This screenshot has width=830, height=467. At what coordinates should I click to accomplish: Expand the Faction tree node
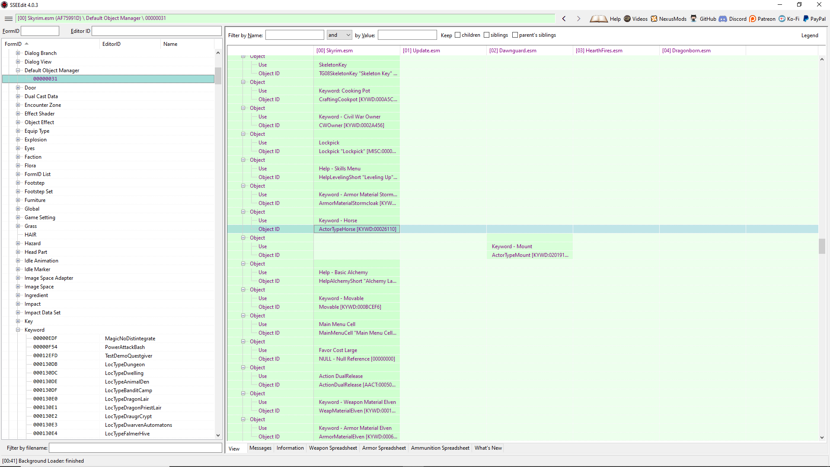coord(18,157)
